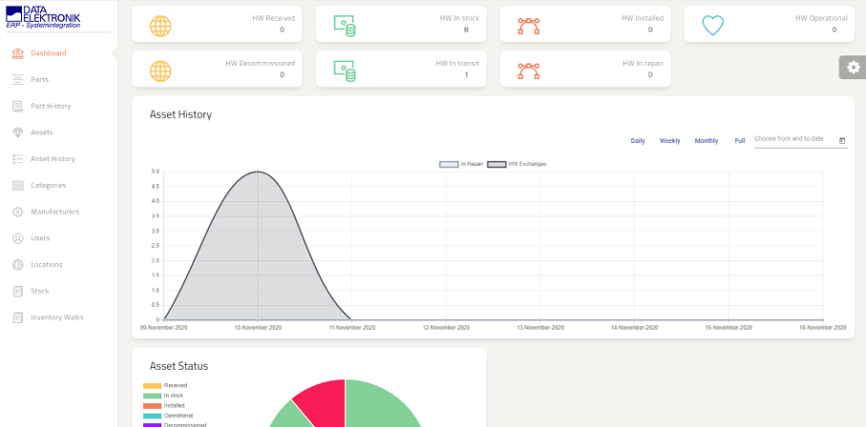This screenshot has width=866, height=427.
Task: Click the large green pie chart slice
Action: (381, 405)
